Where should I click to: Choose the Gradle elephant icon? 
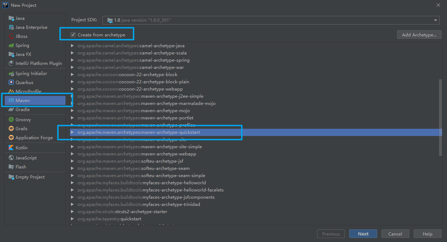(x=11, y=110)
